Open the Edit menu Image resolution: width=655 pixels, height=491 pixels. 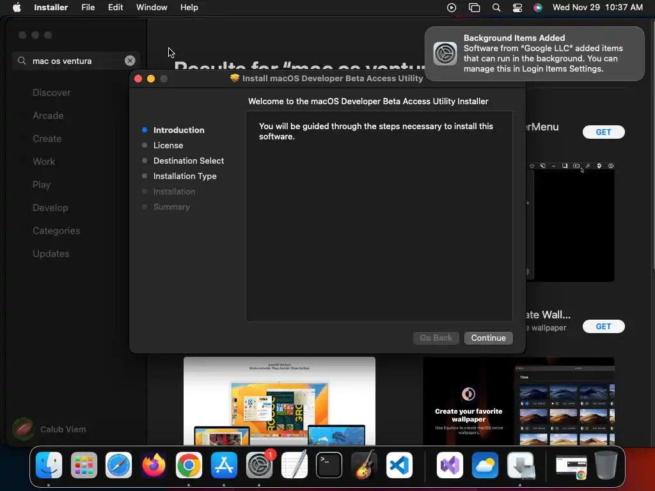115,8
